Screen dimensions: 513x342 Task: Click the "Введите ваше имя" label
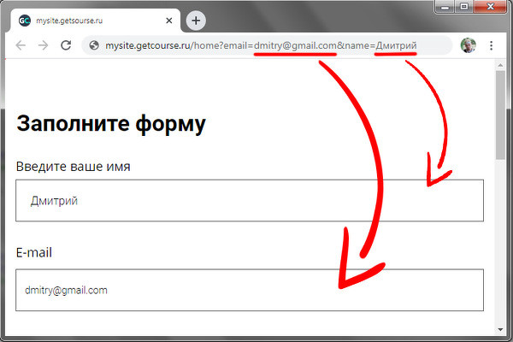(x=73, y=166)
